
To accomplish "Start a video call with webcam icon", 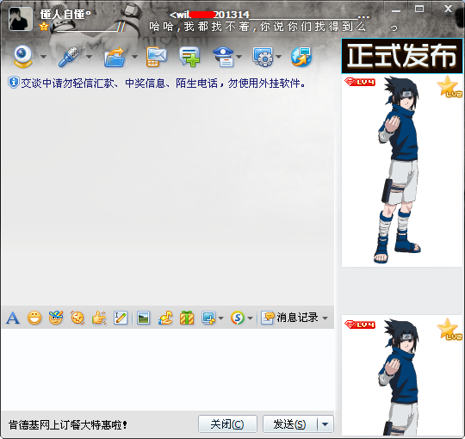I will [x=23, y=56].
